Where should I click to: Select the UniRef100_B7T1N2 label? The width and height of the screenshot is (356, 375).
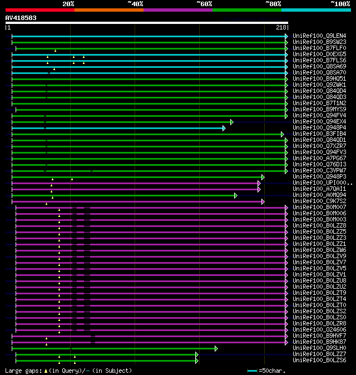click(319, 103)
